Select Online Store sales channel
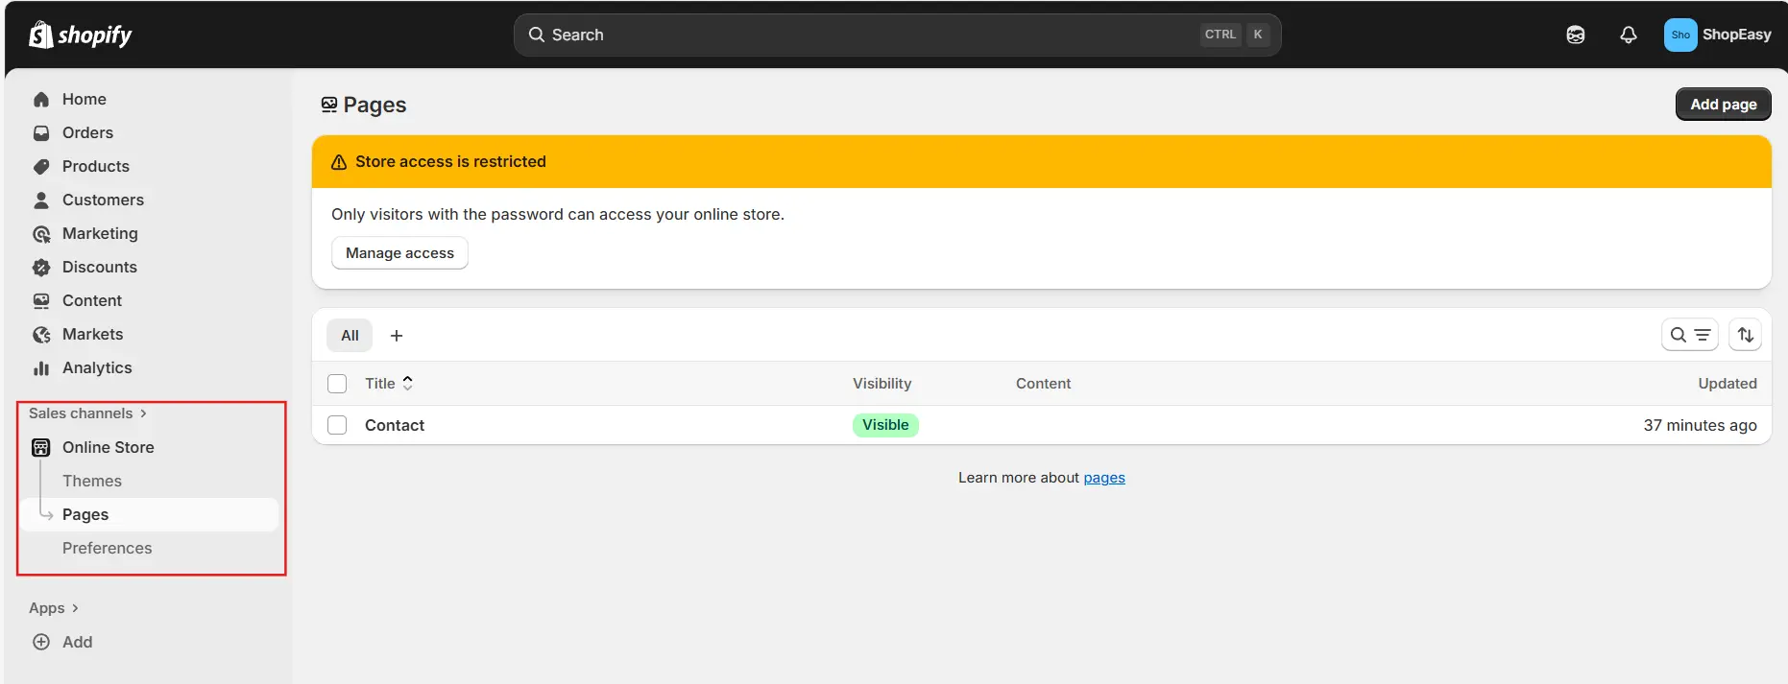The image size is (1788, 684). tap(108, 447)
